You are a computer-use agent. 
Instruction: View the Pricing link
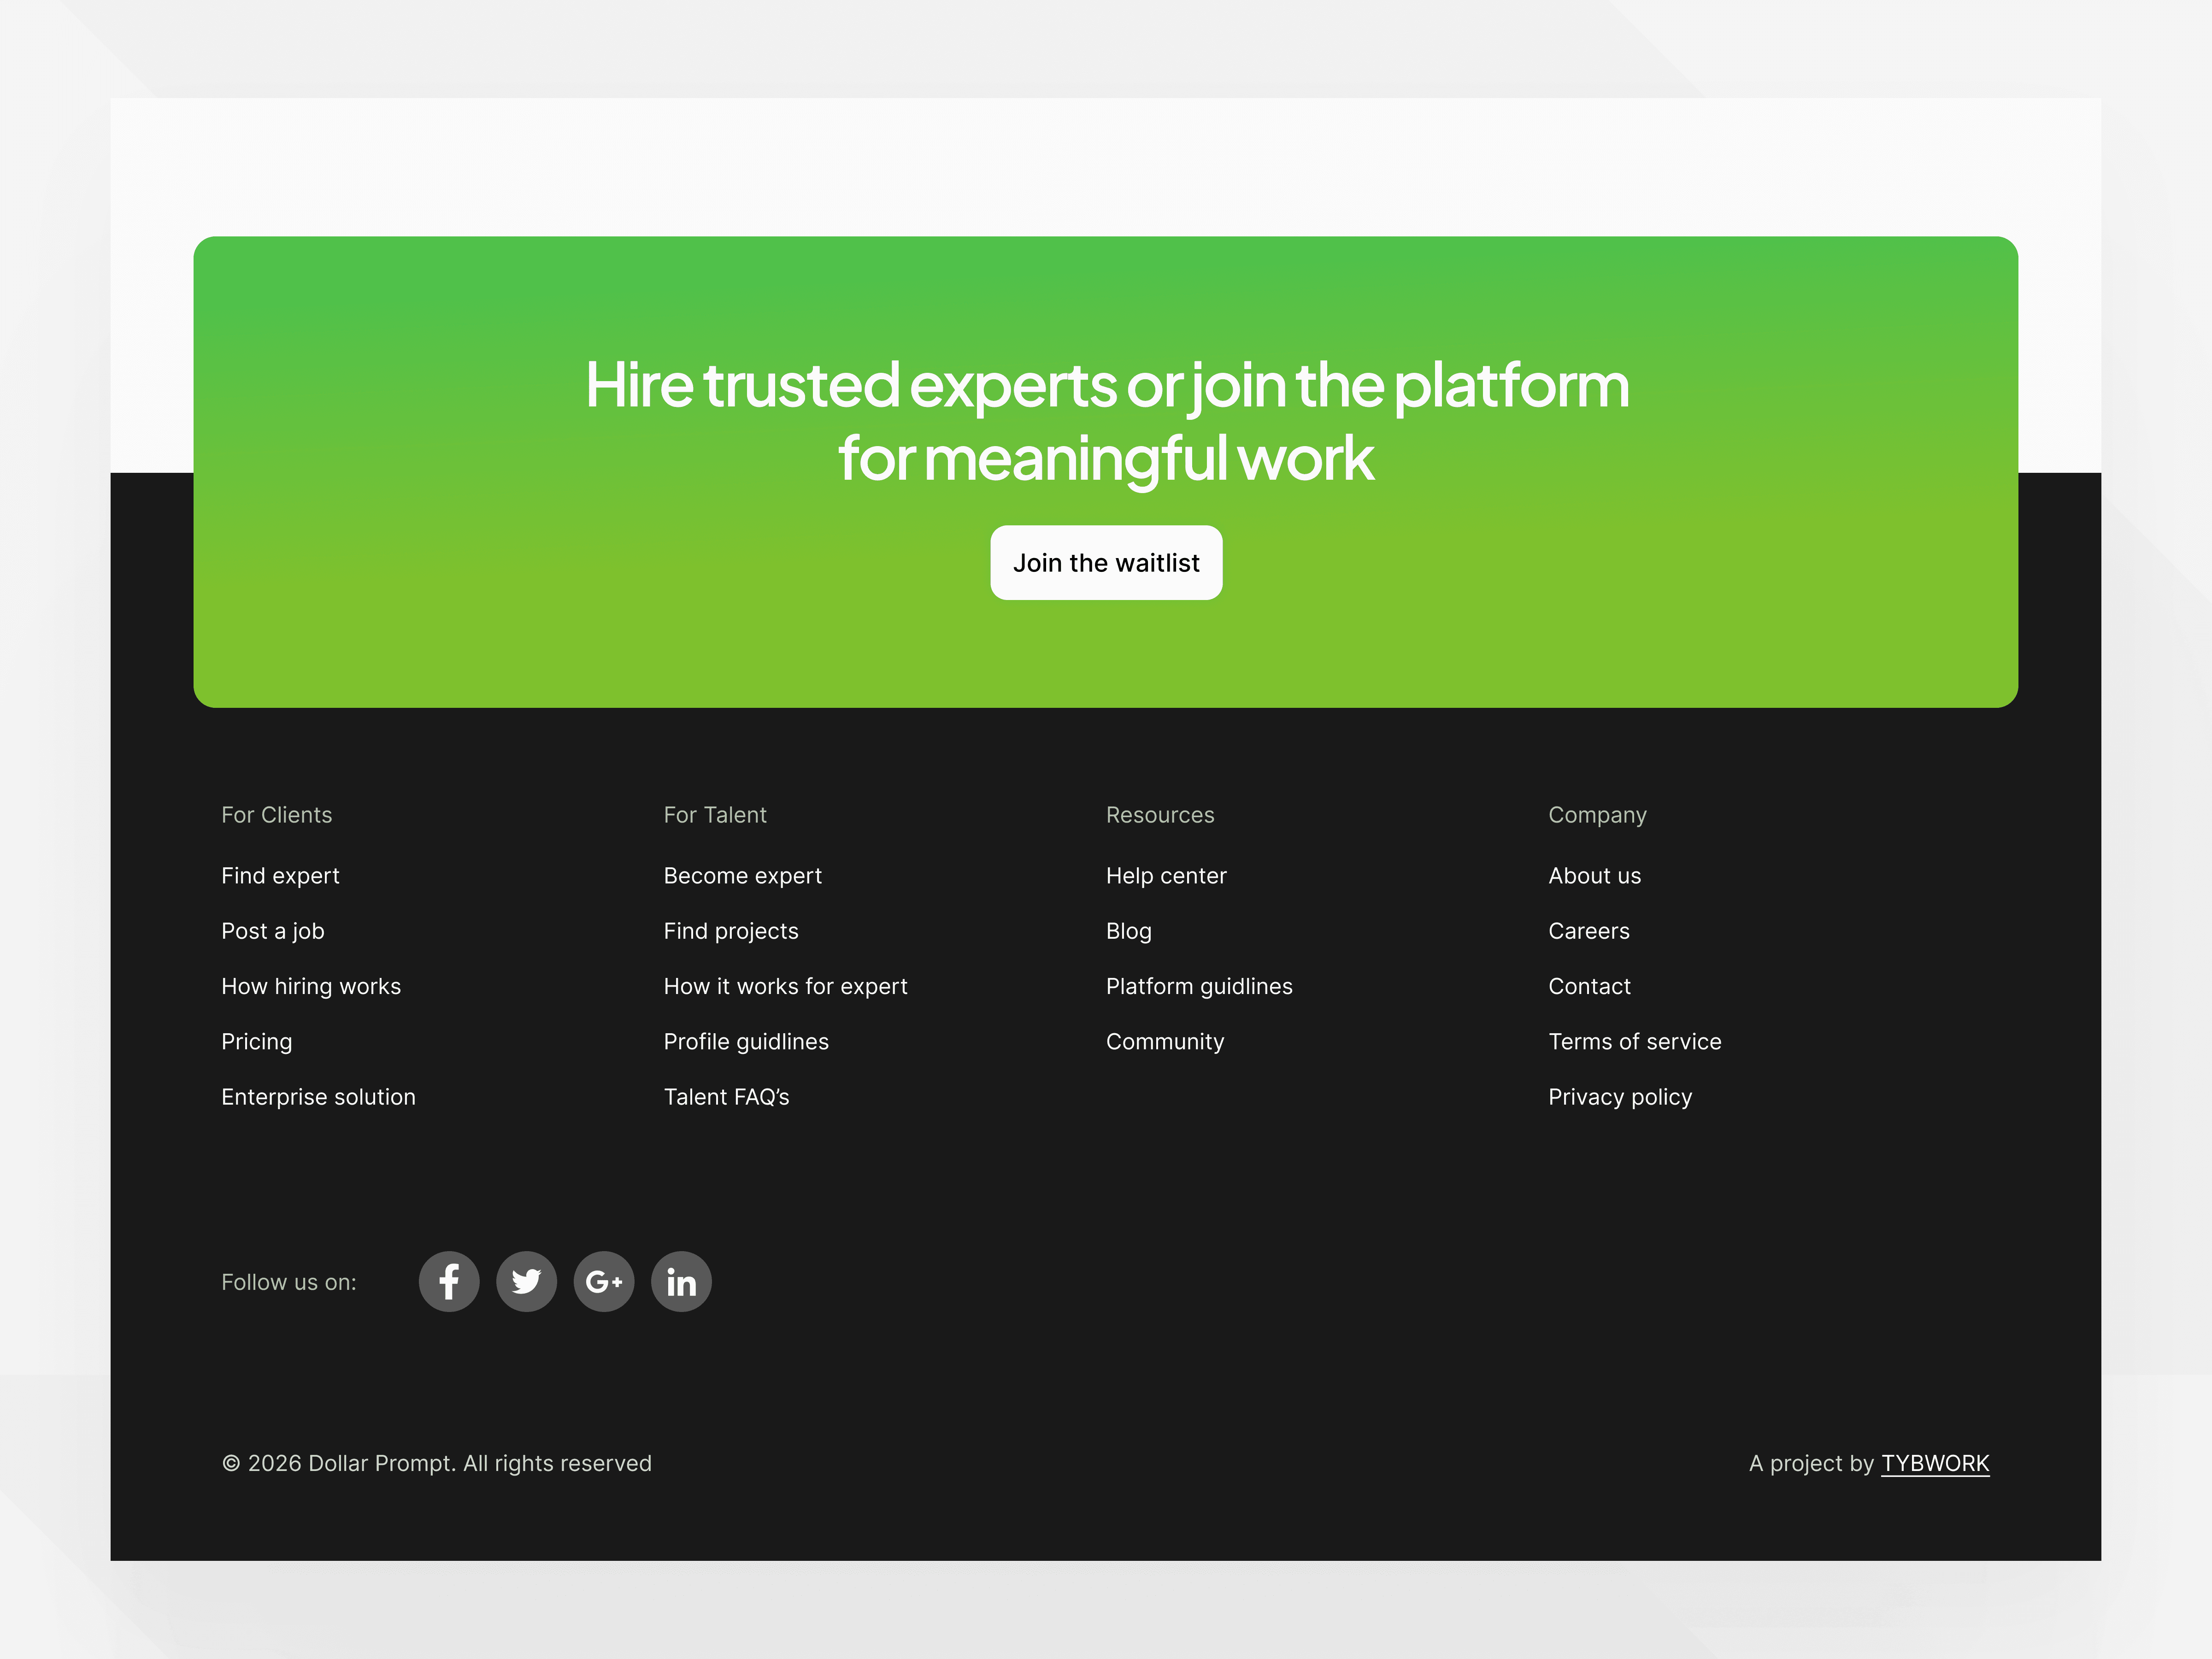pyautogui.click(x=256, y=1041)
